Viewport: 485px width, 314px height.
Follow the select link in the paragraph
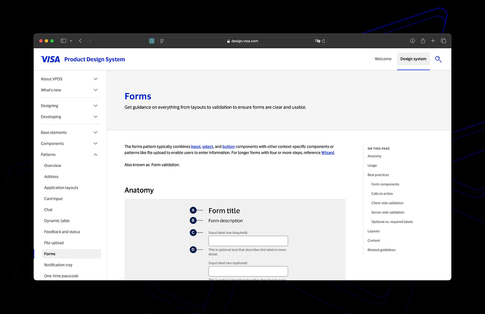click(x=208, y=146)
